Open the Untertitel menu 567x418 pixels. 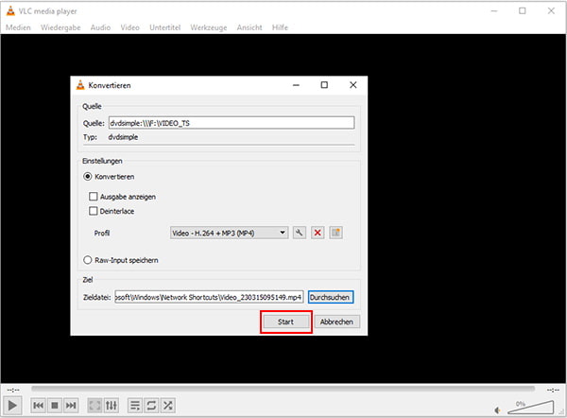click(164, 27)
